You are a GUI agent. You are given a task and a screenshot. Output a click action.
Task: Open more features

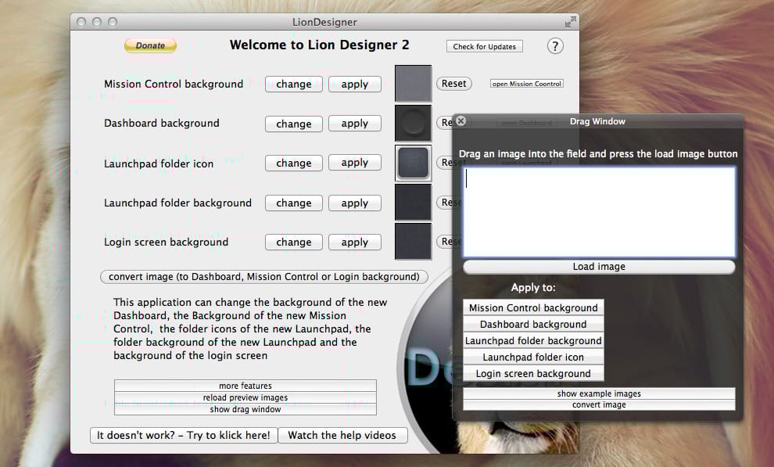point(245,386)
